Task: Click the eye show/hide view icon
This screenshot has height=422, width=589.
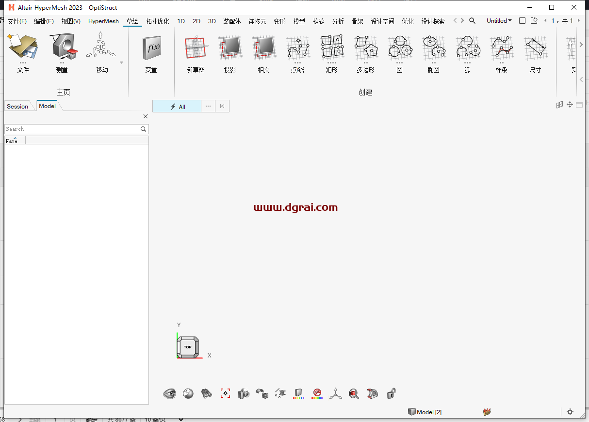Action: click(169, 393)
